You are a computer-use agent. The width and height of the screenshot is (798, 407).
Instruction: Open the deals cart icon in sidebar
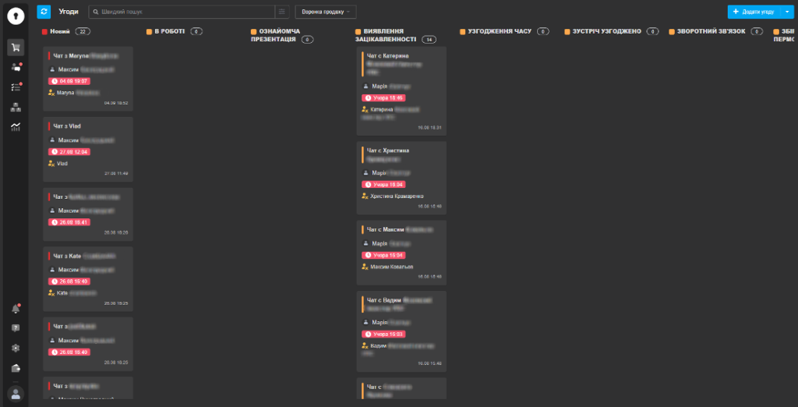pyautogui.click(x=16, y=48)
